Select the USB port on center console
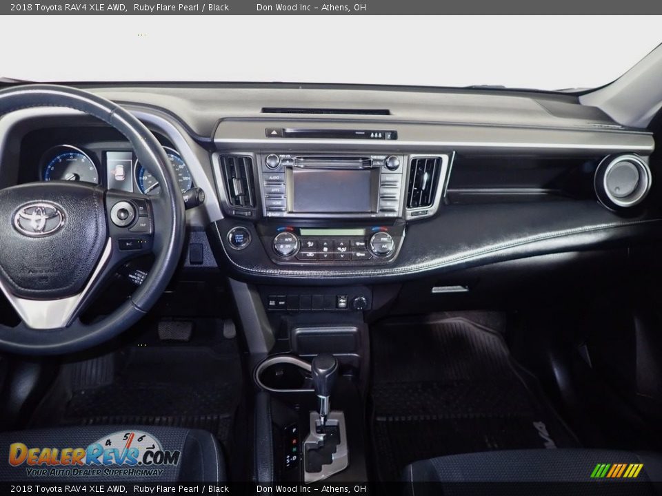The image size is (662, 496). (342, 302)
